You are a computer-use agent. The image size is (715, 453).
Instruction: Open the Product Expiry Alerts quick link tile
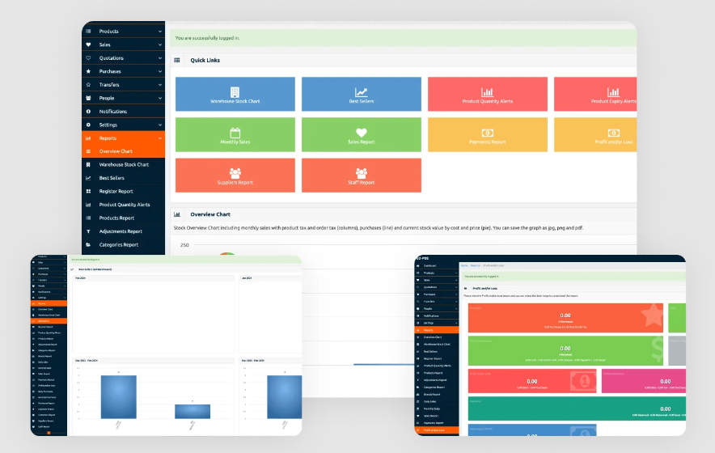(x=595, y=94)
